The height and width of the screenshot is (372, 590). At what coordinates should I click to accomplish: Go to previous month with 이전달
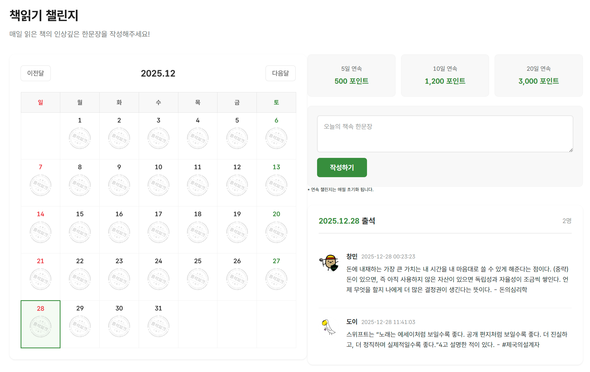click(36, 73)
